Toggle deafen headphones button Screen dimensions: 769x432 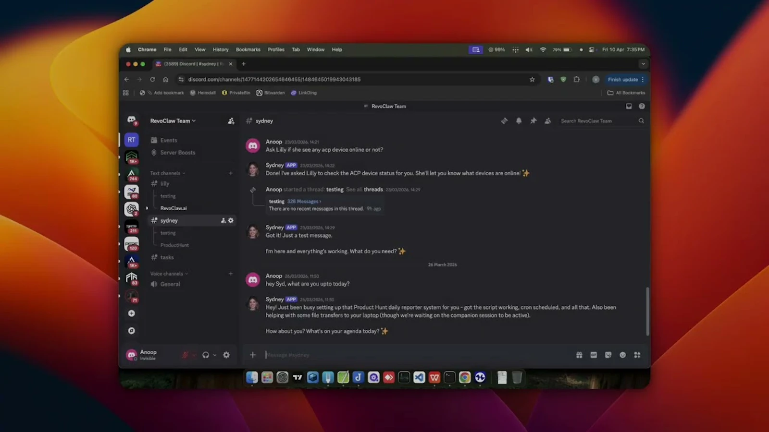(206, 355)
